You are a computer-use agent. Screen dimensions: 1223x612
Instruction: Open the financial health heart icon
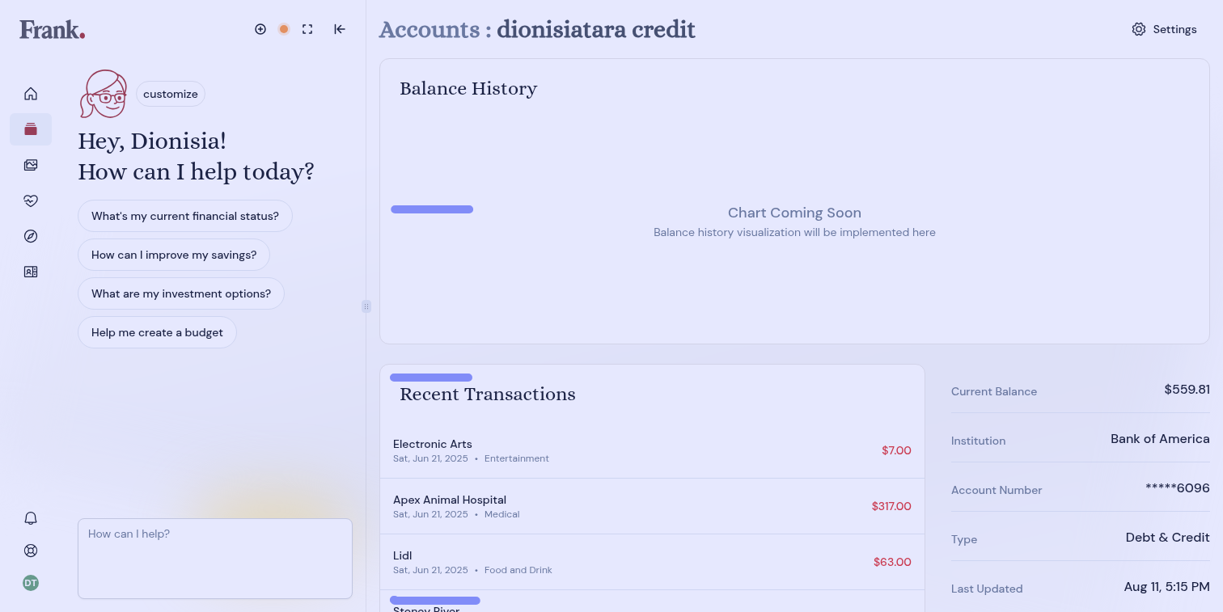(x=31, y=200)
